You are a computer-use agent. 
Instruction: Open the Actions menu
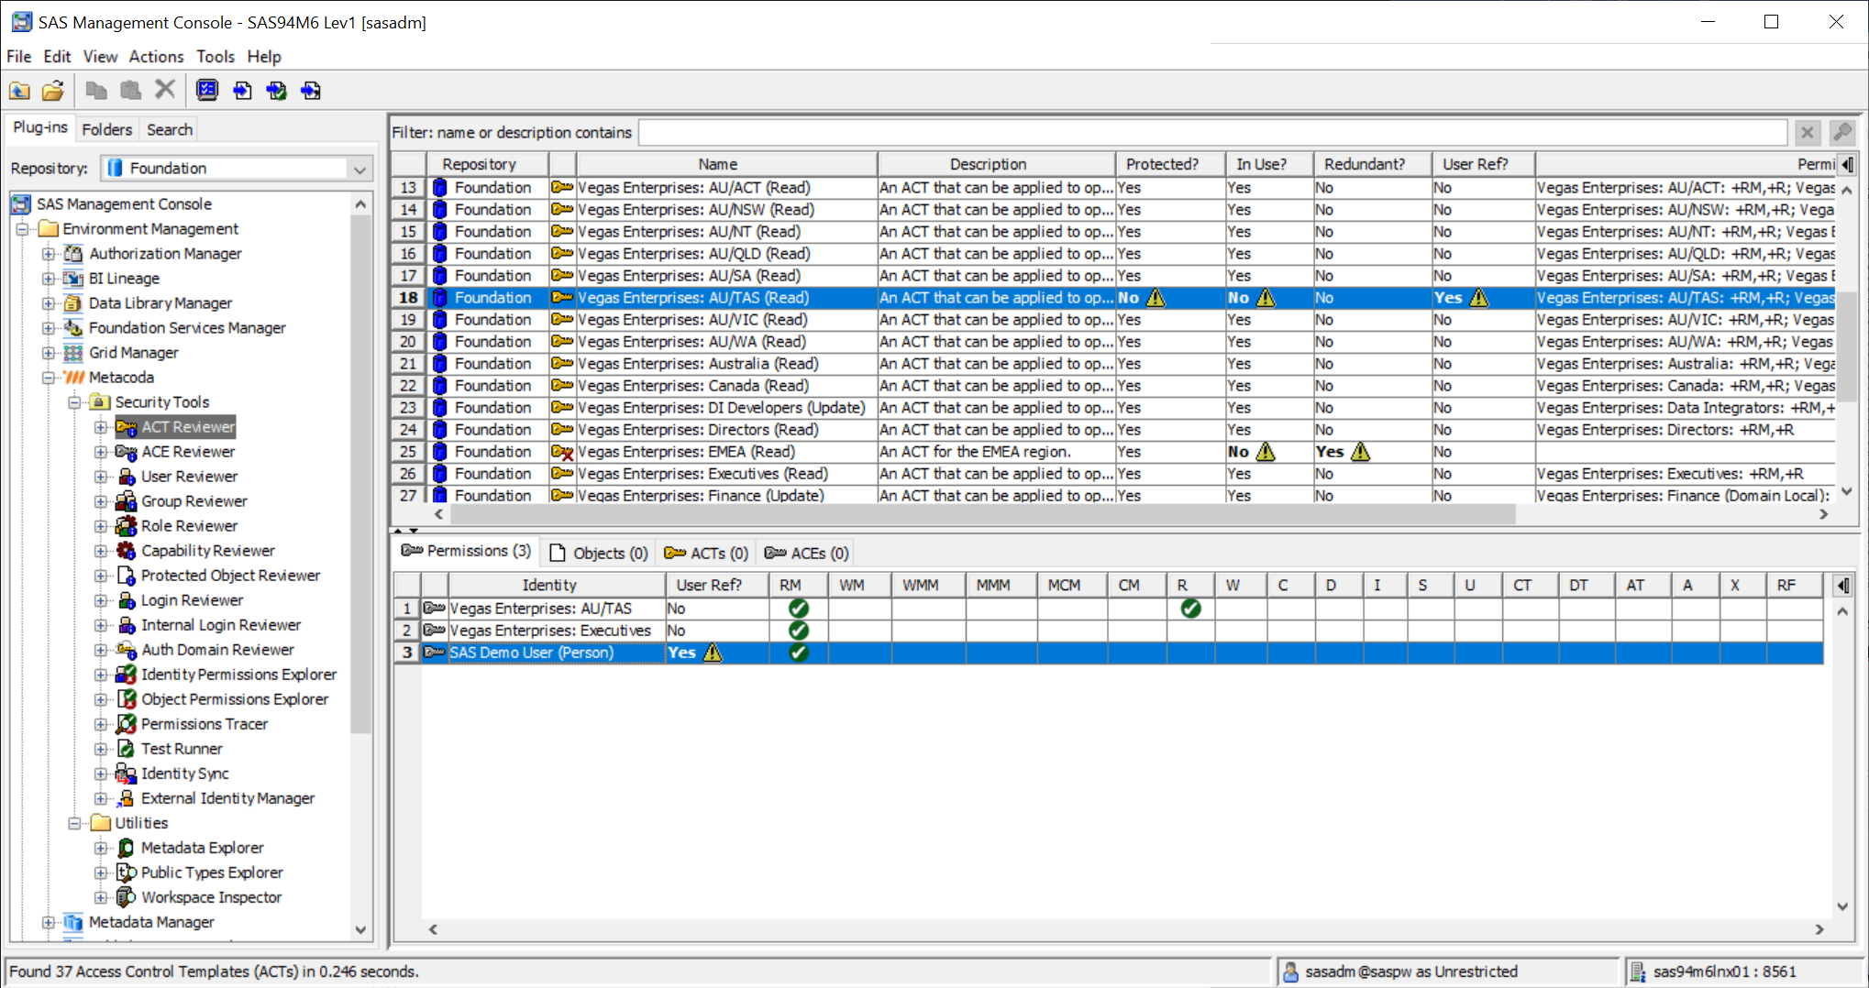pyautogui.click(x=156, y=57)
